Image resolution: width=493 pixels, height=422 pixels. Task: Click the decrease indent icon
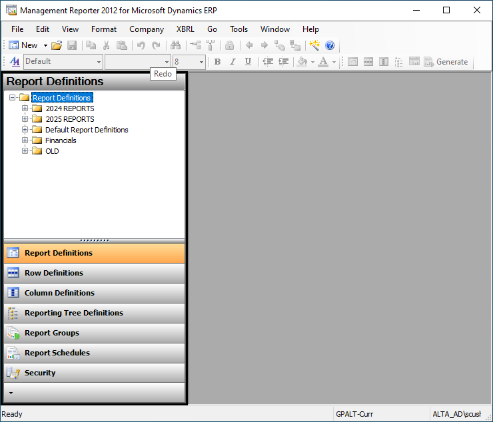click(x=268, y=62)
